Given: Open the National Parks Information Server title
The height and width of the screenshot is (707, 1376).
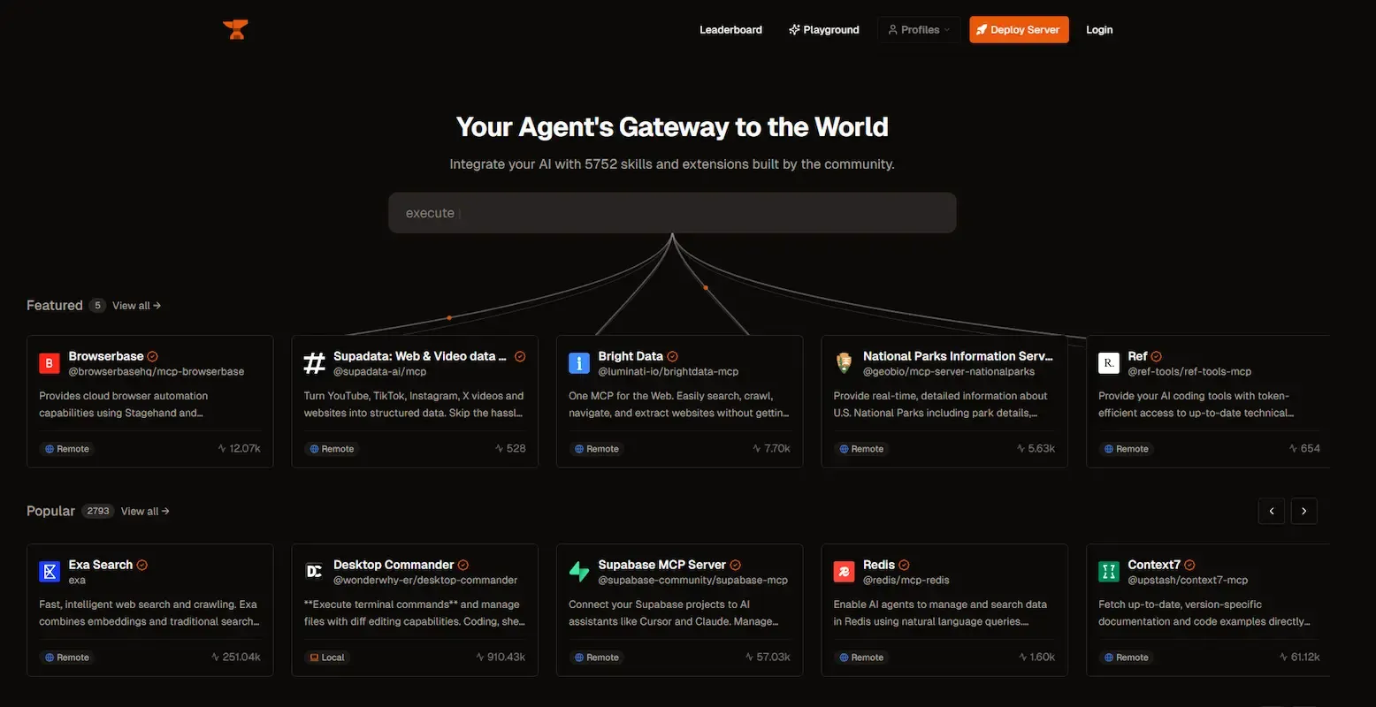Looking at the screenshot, I should 958,356.
